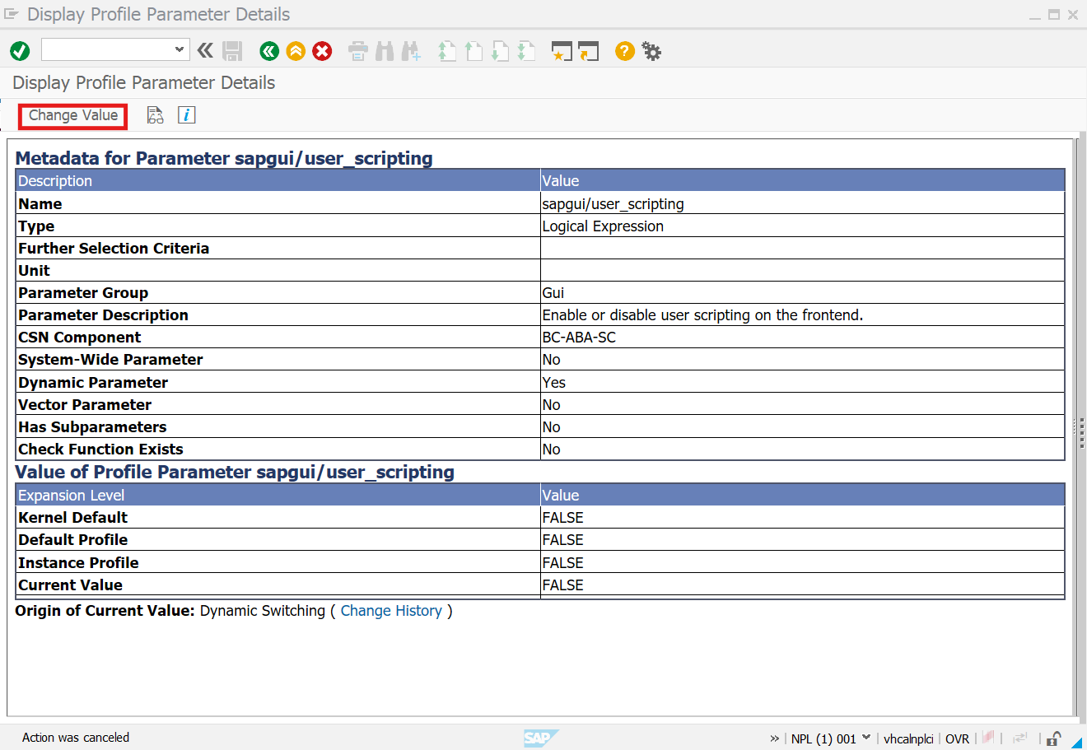The height and width of the screenshot is (750, 1087).
Task: Click the Expansion Level column header
Action: tap(278, 495)
